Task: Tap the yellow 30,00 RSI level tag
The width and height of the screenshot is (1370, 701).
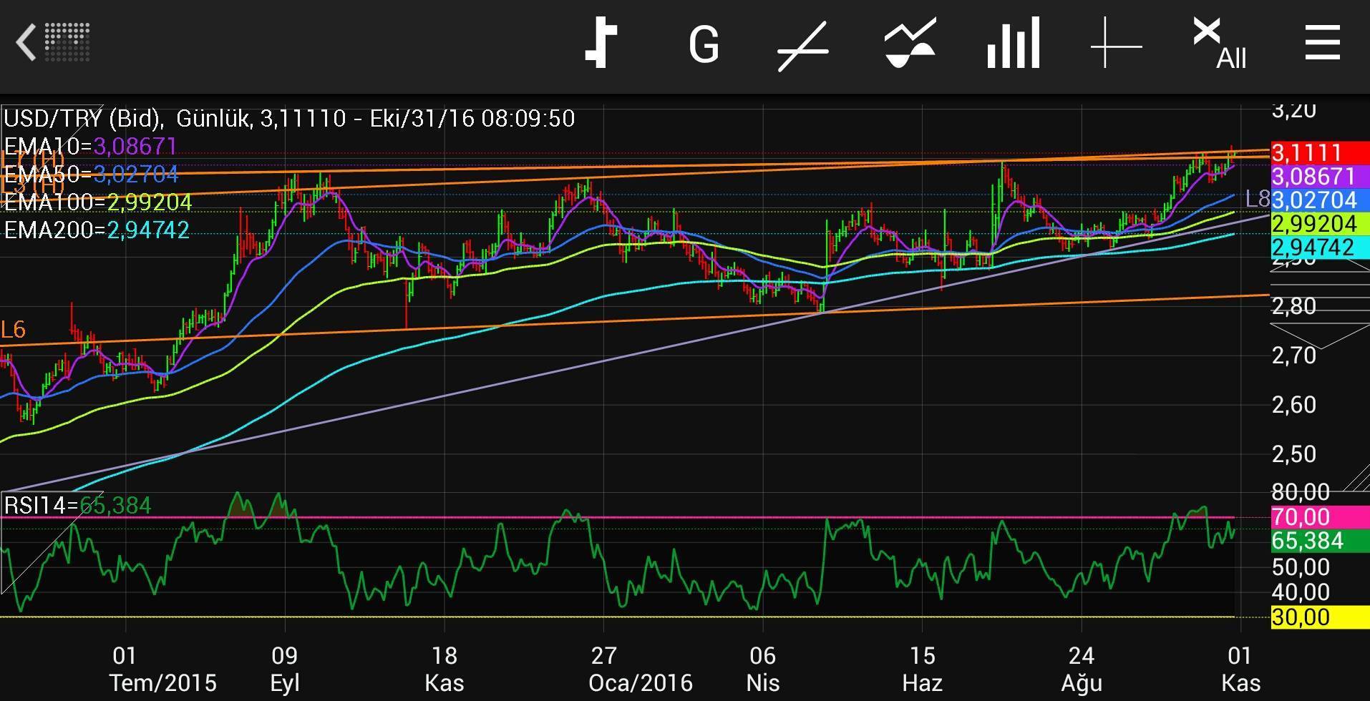Action: 1318,617
